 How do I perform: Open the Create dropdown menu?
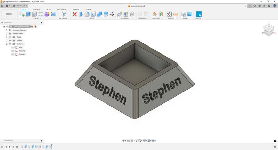(x=37, y=18)
